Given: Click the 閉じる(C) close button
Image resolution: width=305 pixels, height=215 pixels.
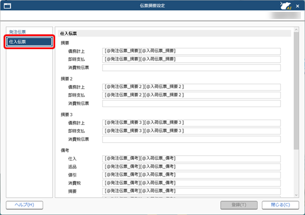Looking at the screenshot, I should 280,205.
